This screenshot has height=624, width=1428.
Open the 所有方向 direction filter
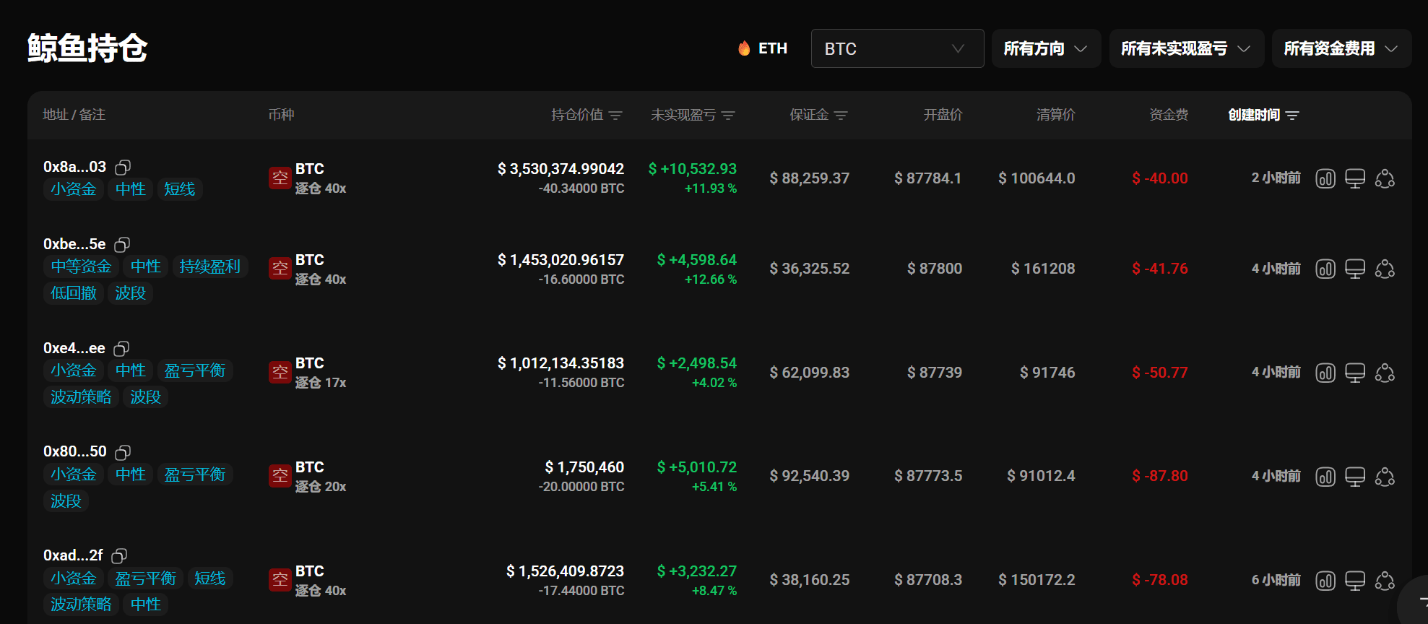(1046, 48)
